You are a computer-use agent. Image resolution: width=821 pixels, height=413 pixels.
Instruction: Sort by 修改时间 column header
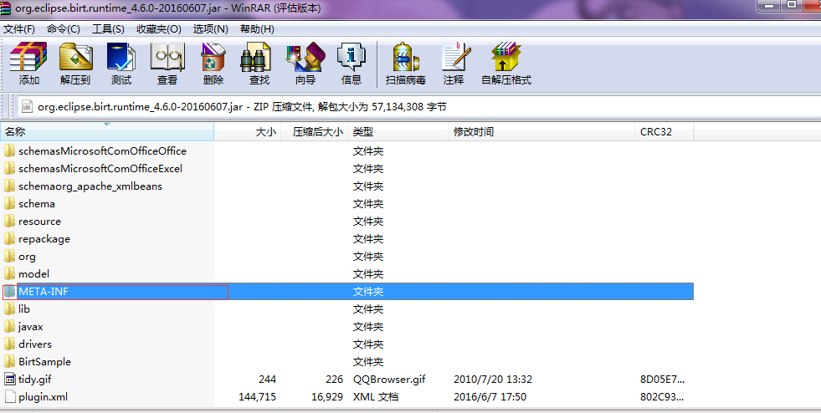coord(541,132)
